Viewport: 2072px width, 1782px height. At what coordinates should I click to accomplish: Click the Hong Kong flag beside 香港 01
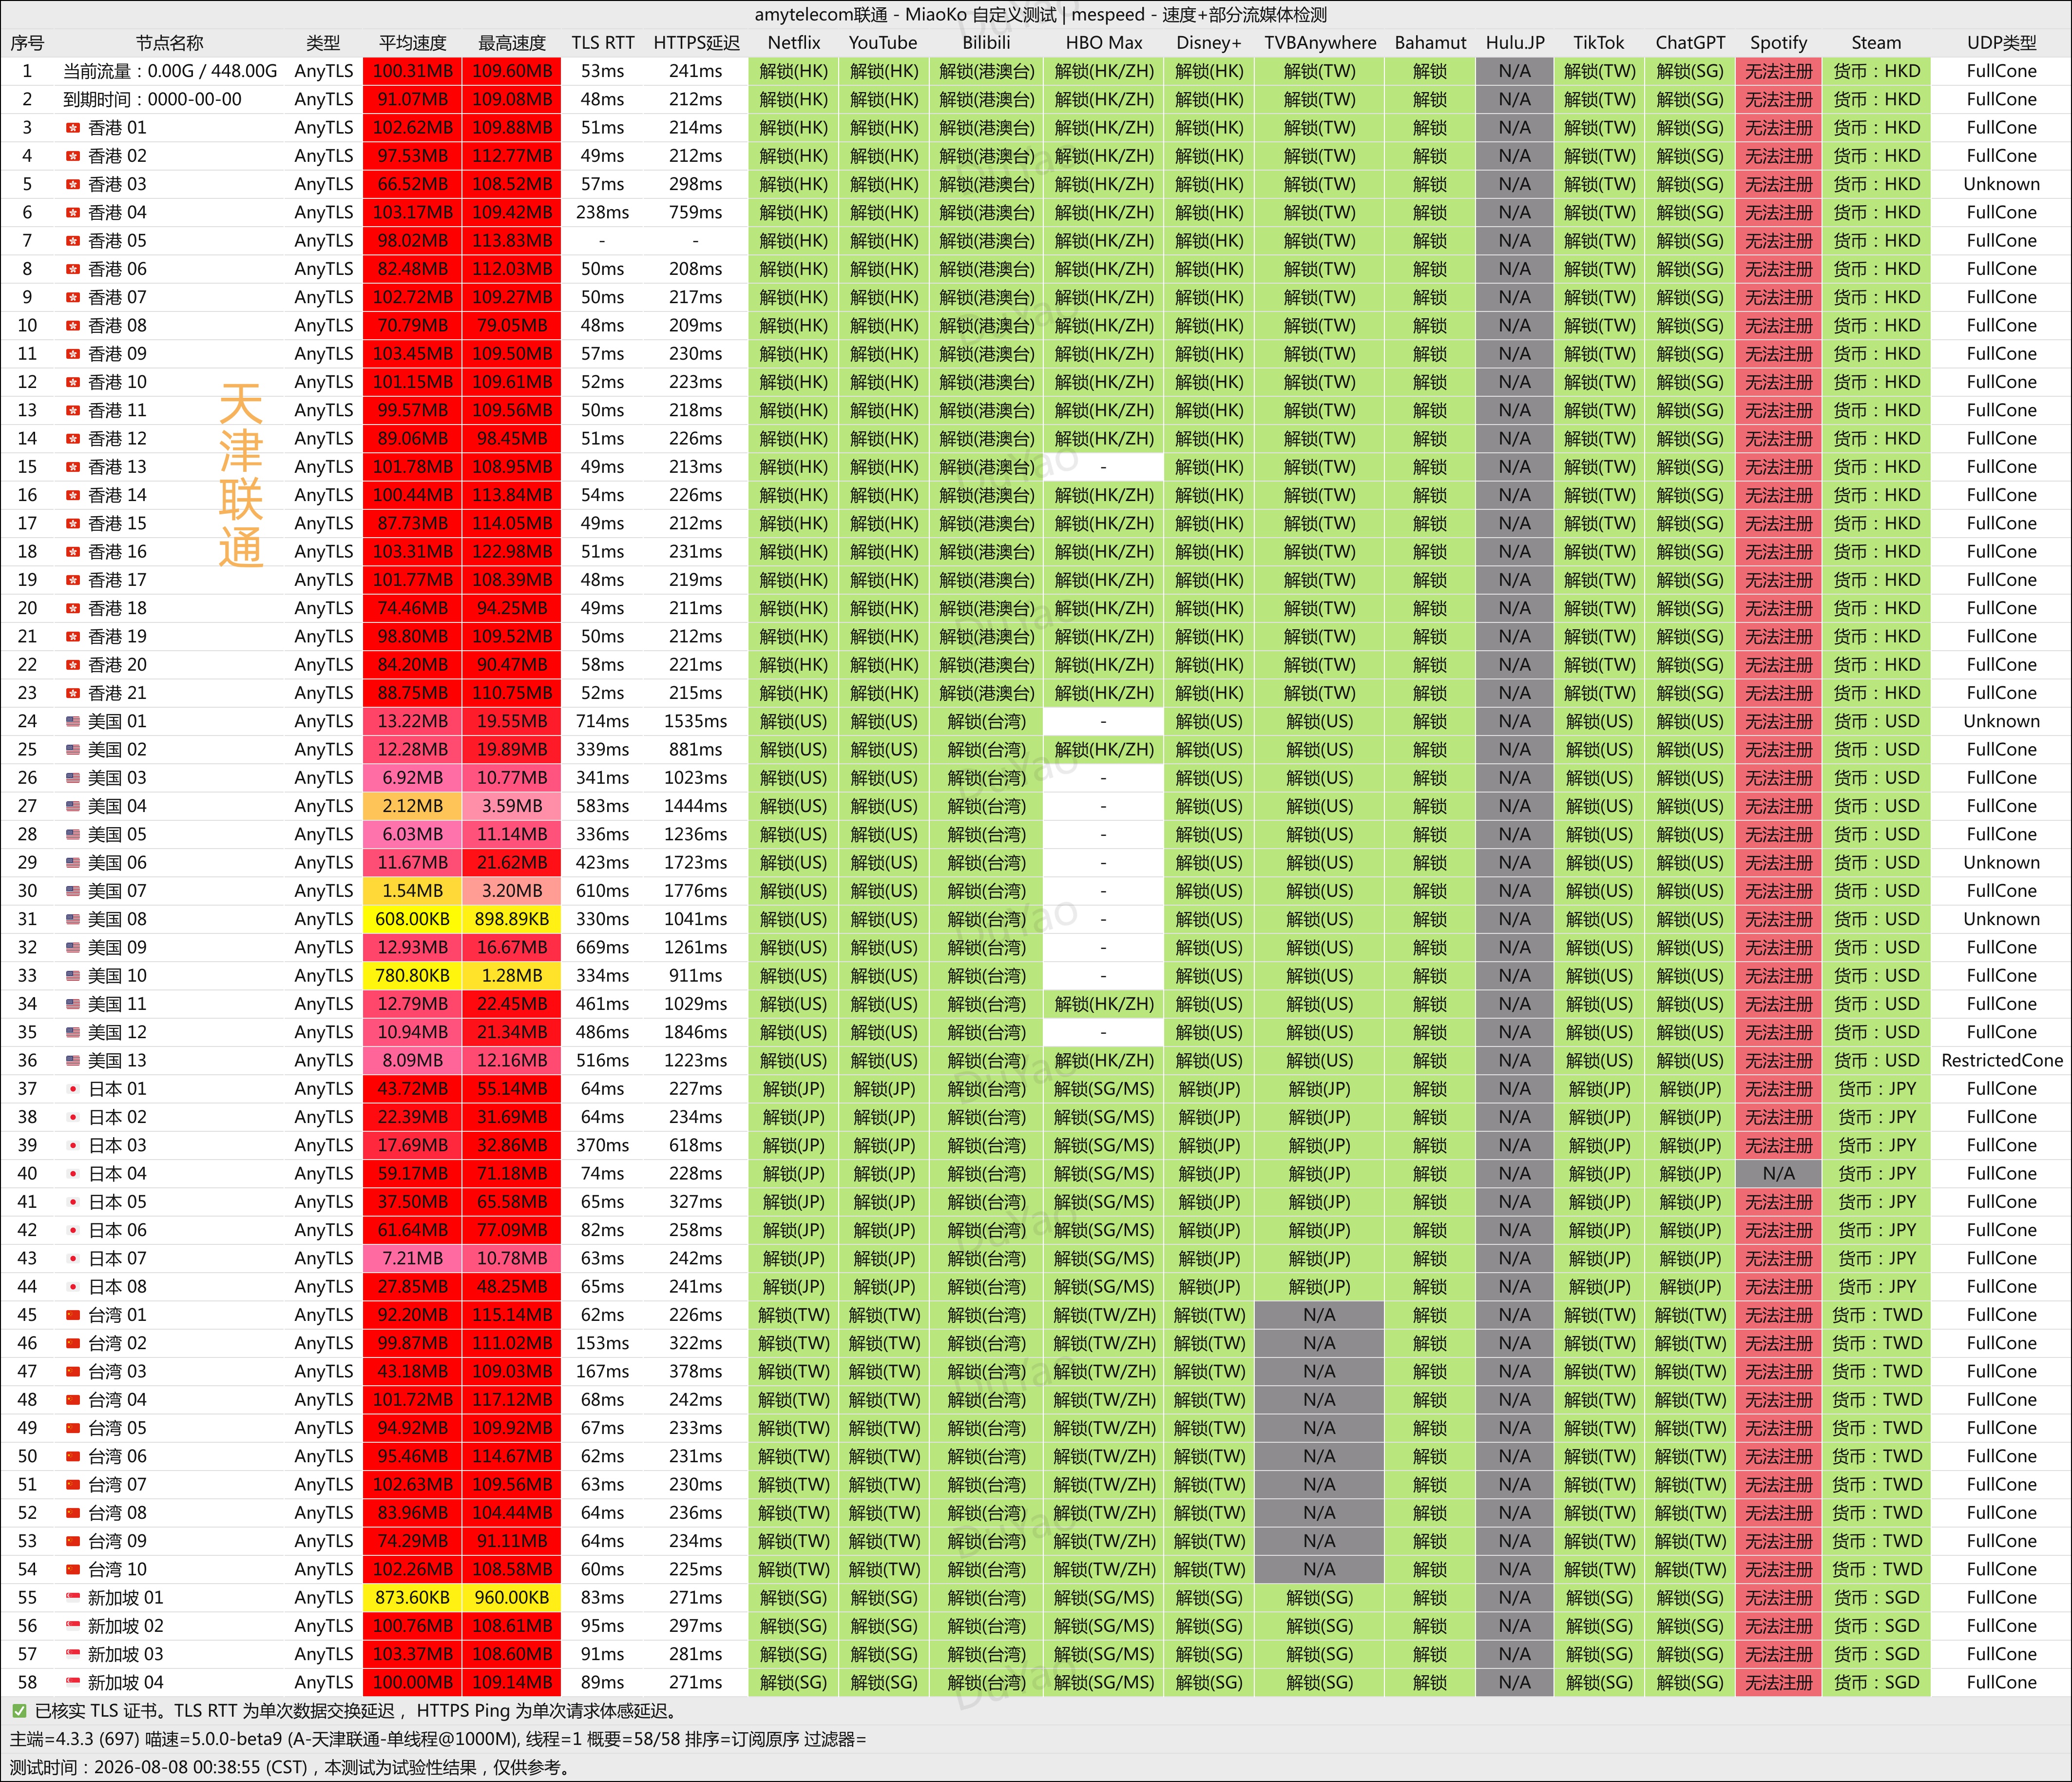pos(72,128)
